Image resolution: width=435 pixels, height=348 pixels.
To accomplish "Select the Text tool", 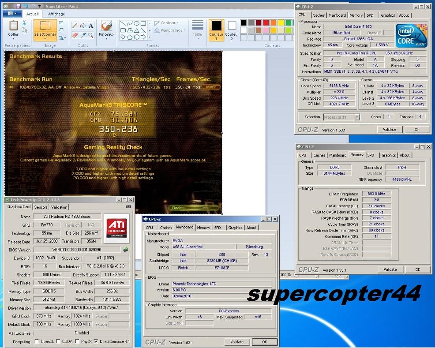I will pos(91,26).
